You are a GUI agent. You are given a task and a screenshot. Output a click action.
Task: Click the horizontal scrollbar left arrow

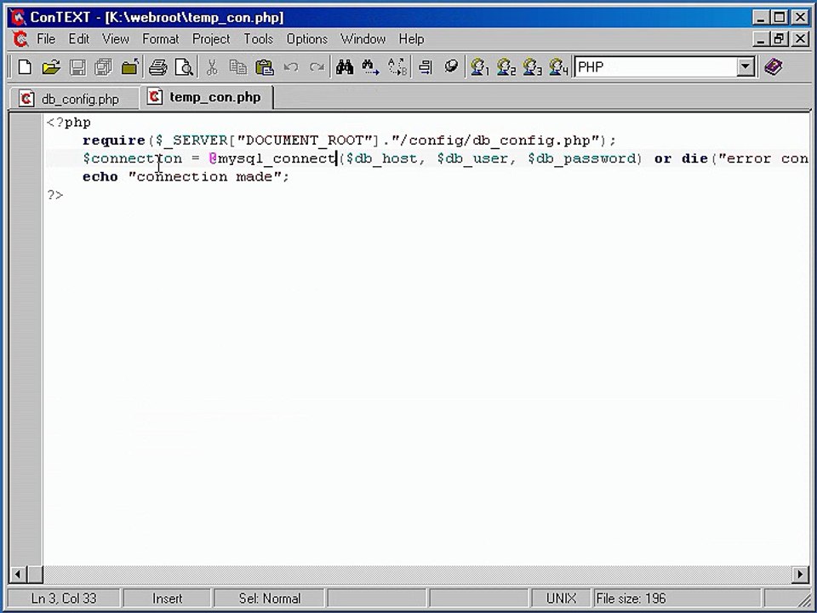pyautogui.click(x=17, y=575)
